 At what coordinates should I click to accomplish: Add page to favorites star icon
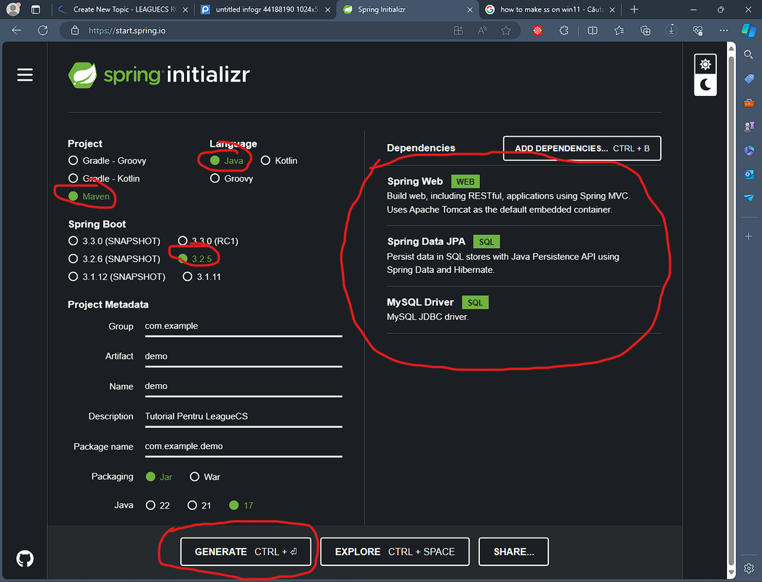tap(506, 30)
